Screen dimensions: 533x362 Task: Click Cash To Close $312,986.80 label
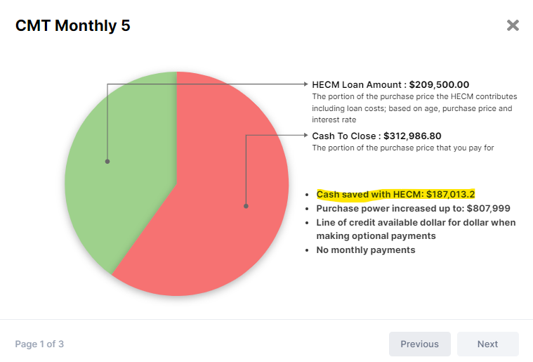pos(376,136)
